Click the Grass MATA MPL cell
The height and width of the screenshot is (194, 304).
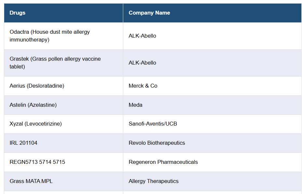[31, 181]
